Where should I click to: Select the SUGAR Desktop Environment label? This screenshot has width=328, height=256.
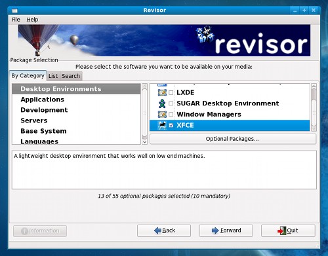coord(228,103)
